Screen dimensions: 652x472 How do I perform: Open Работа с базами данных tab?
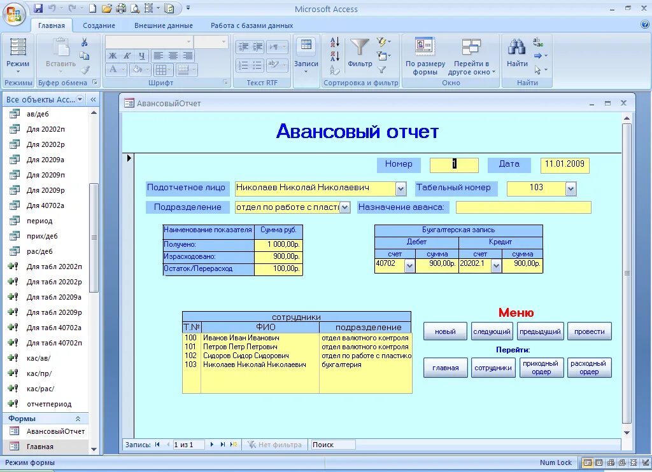pos(252,25)
